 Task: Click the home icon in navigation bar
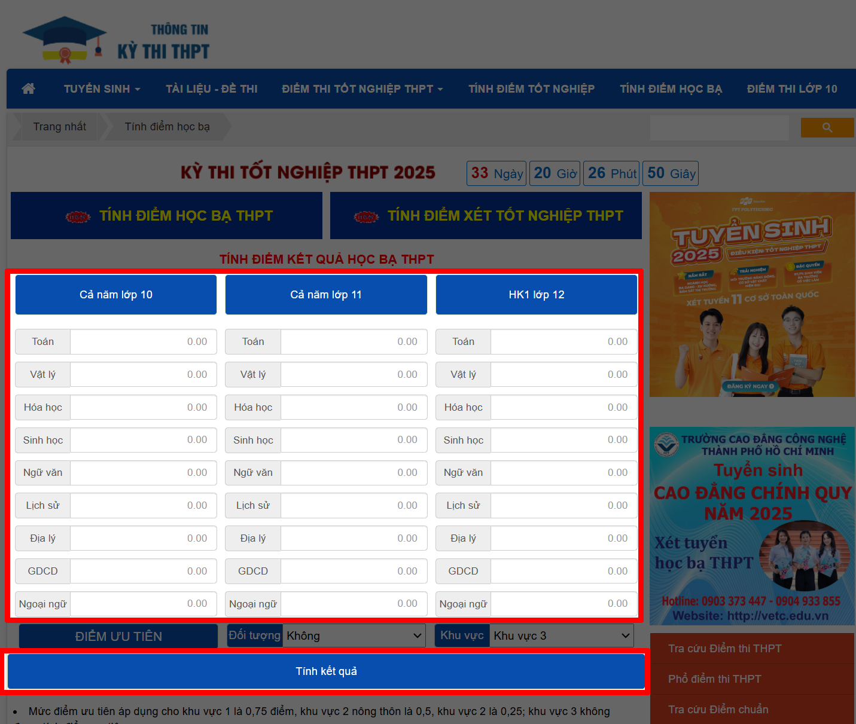click(28, 88)
